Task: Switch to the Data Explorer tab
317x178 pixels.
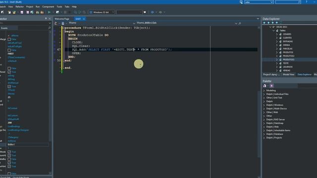Action: click(304, 75)
